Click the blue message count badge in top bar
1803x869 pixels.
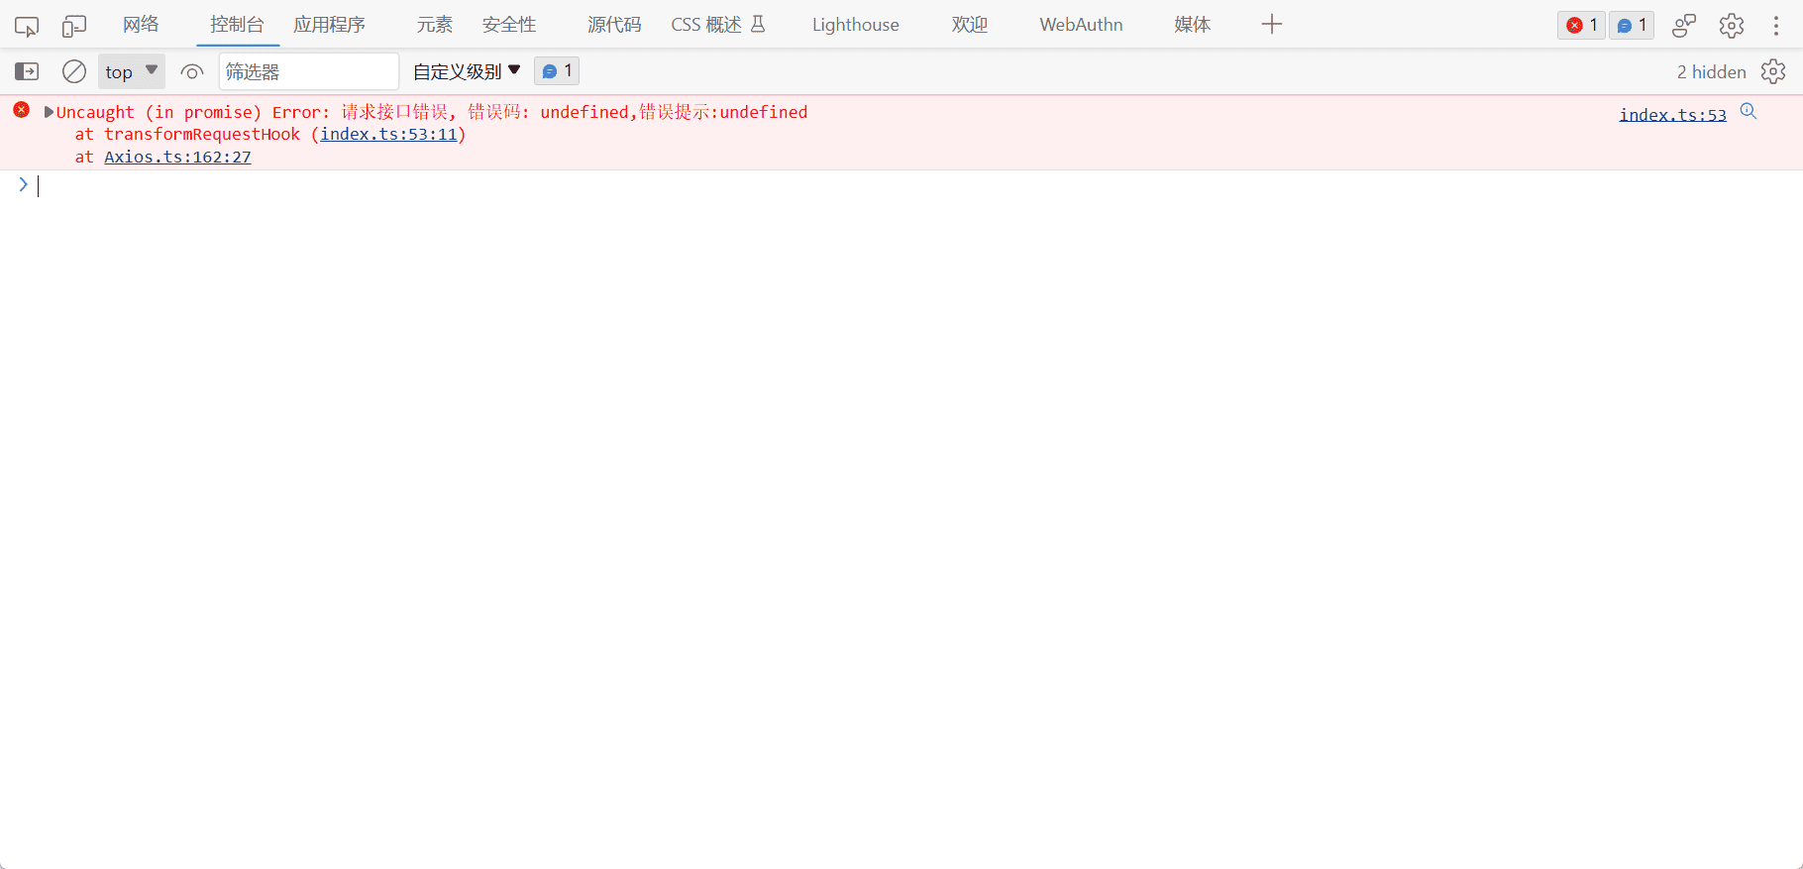pos(1632,26)
